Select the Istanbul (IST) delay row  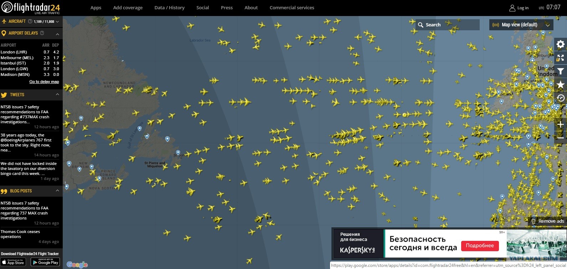pos(30,63)
